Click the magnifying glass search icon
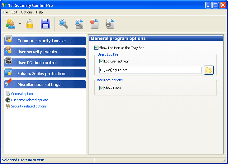This screenshot has width=228, height=164. pos(64,24)
